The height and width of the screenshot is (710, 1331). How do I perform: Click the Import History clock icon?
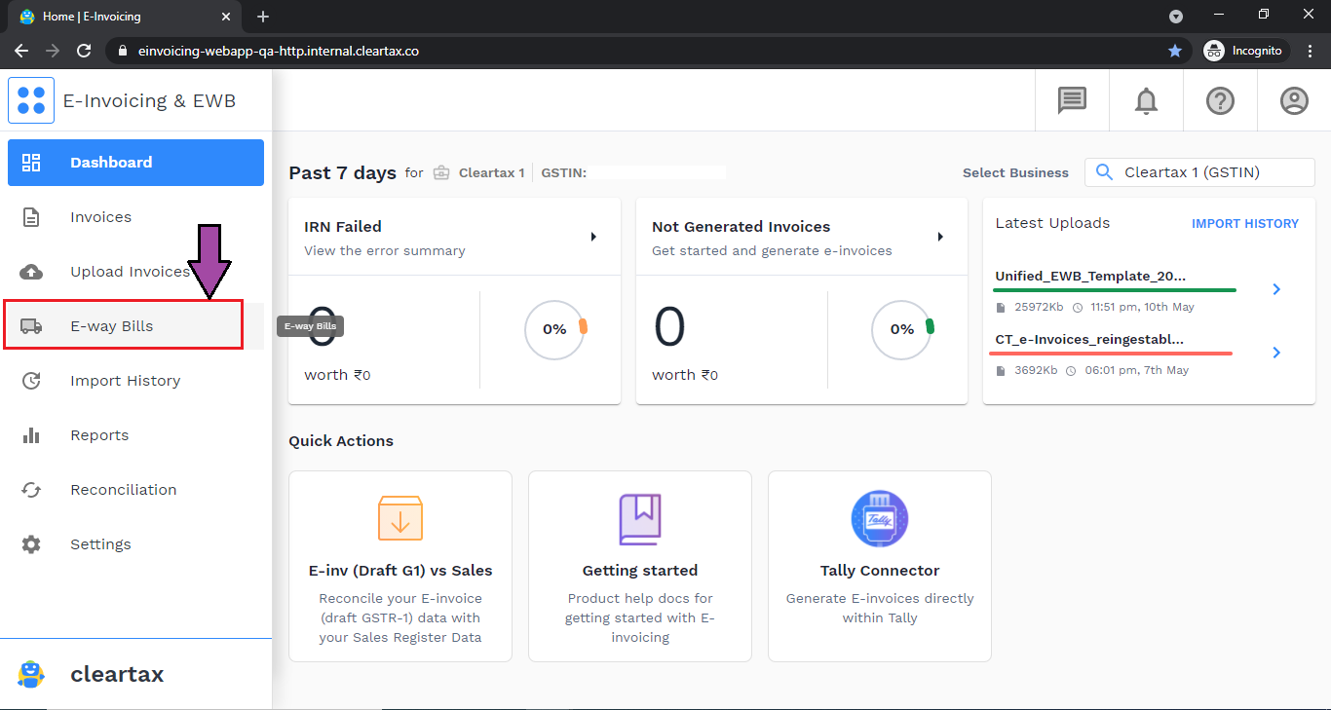(31, 381)
